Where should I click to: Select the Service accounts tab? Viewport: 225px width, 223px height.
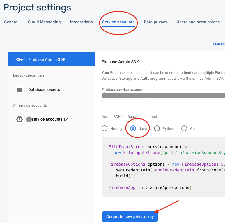(x=118, y=22)
